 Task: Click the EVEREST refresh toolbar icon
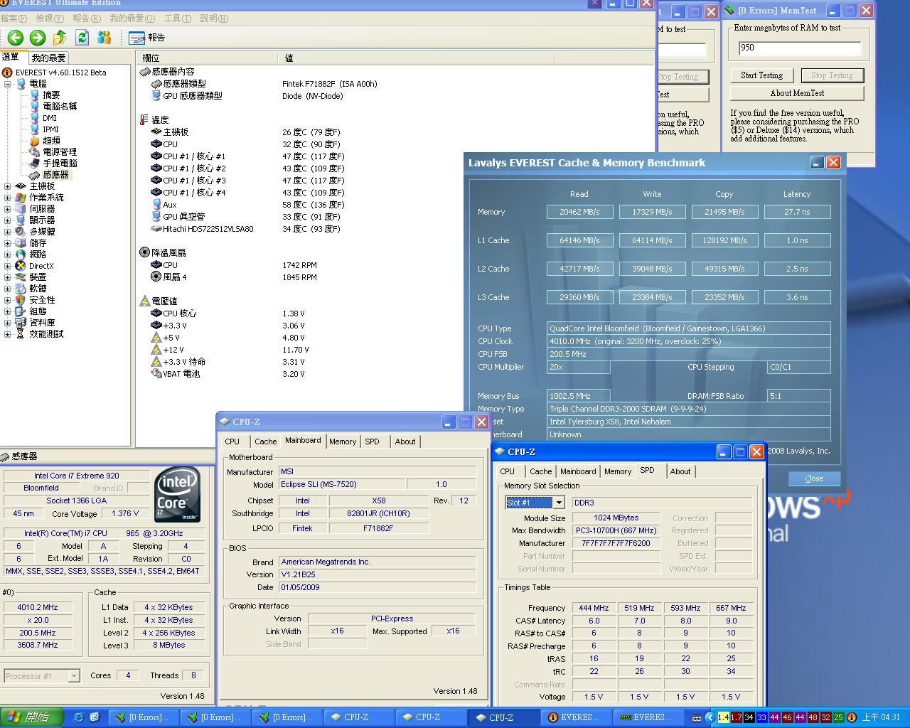coord(82,38)
